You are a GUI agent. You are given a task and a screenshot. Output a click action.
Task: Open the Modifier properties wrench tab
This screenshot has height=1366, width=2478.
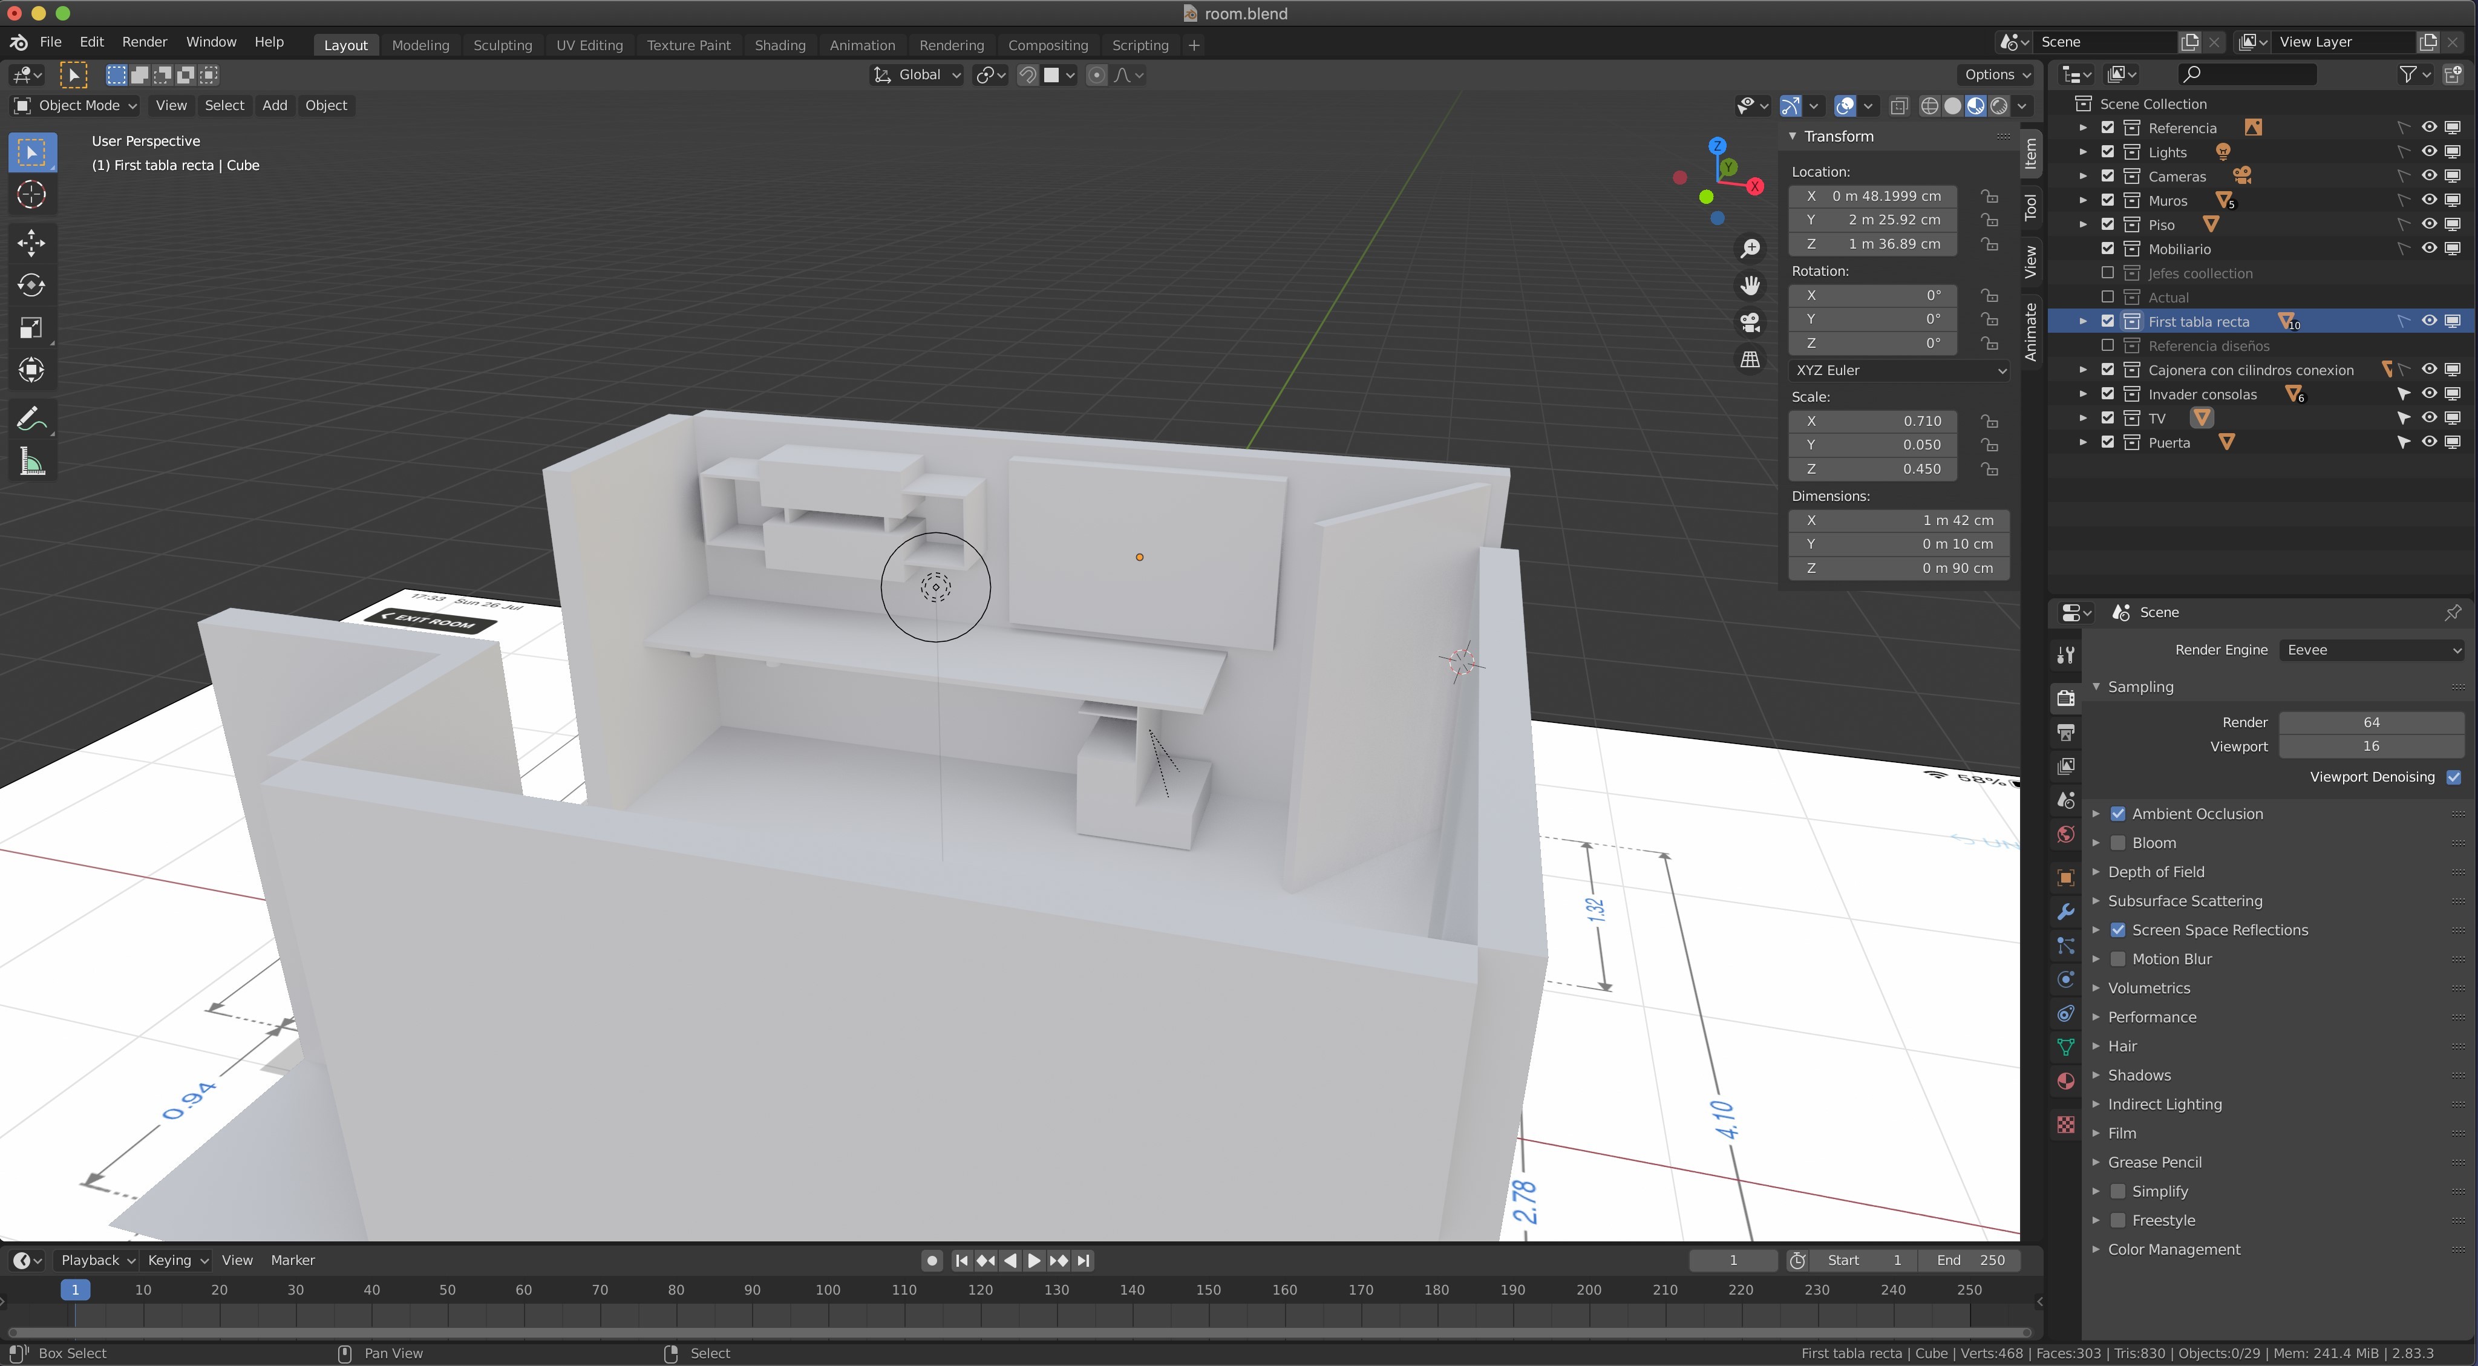[x=2065, y=912]
